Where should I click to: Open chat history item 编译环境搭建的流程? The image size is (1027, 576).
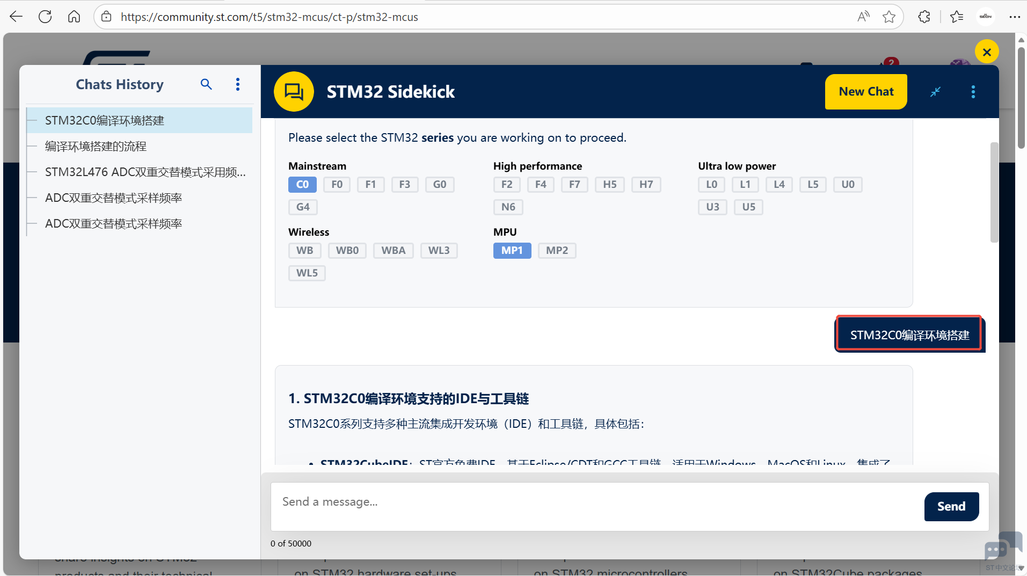96,147
